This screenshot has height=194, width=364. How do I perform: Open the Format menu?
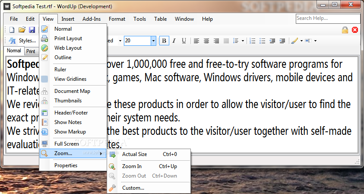[117, 19]
